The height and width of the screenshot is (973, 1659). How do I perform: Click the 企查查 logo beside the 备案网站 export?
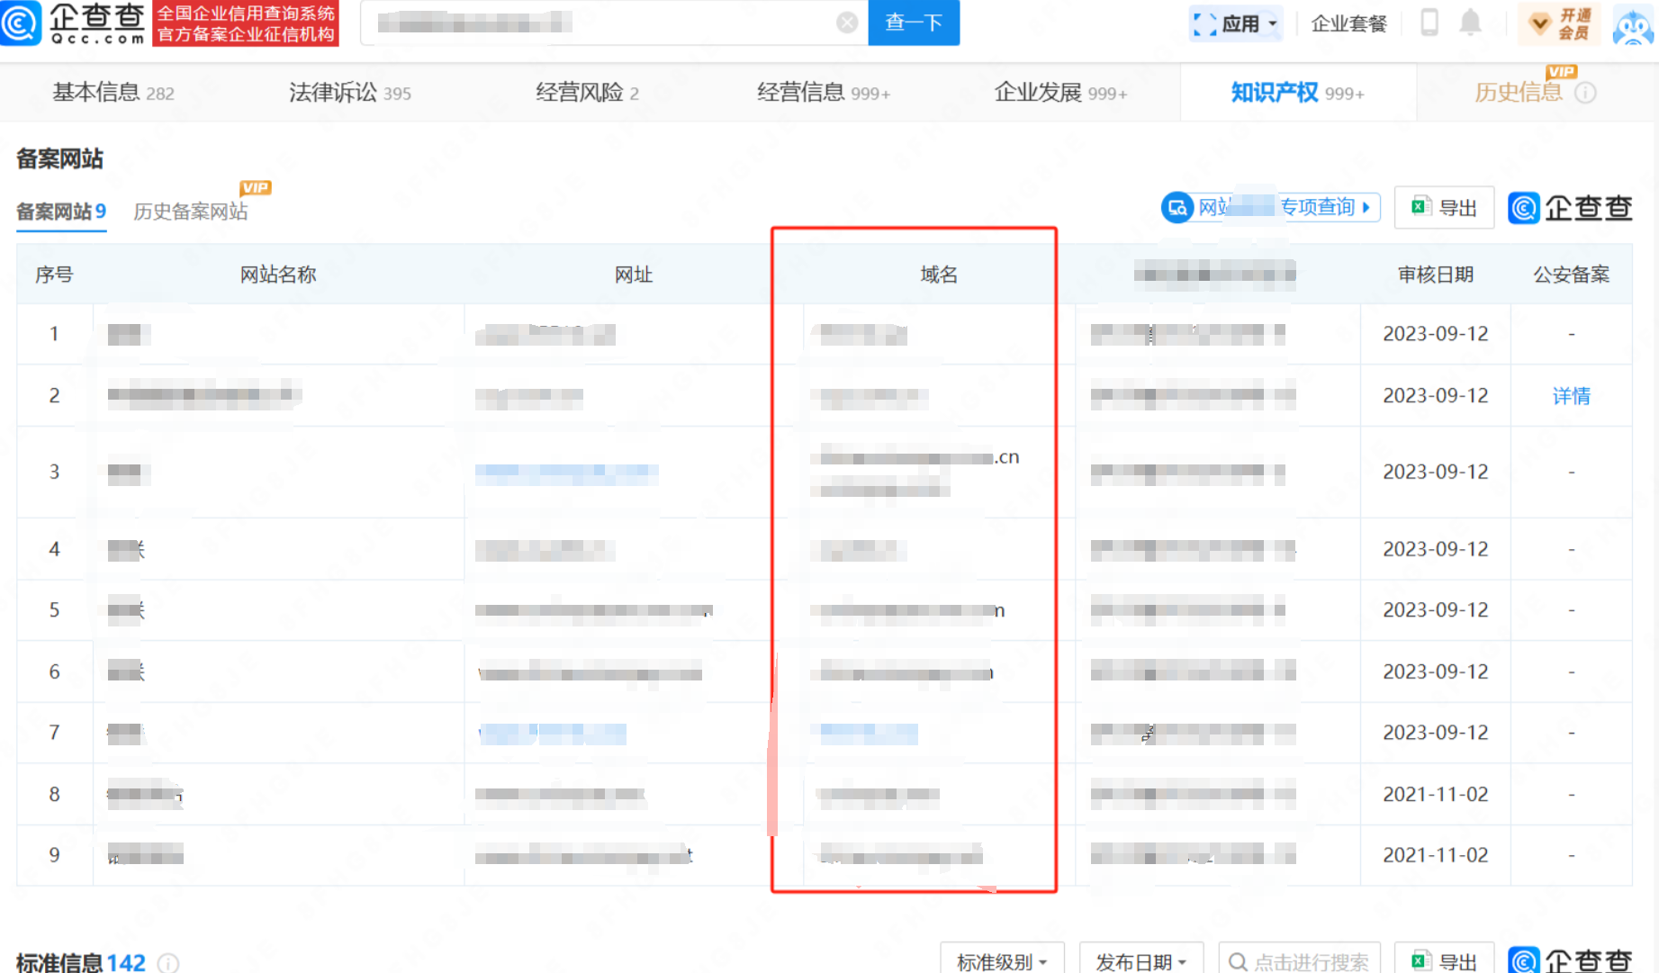[1570, 208]
